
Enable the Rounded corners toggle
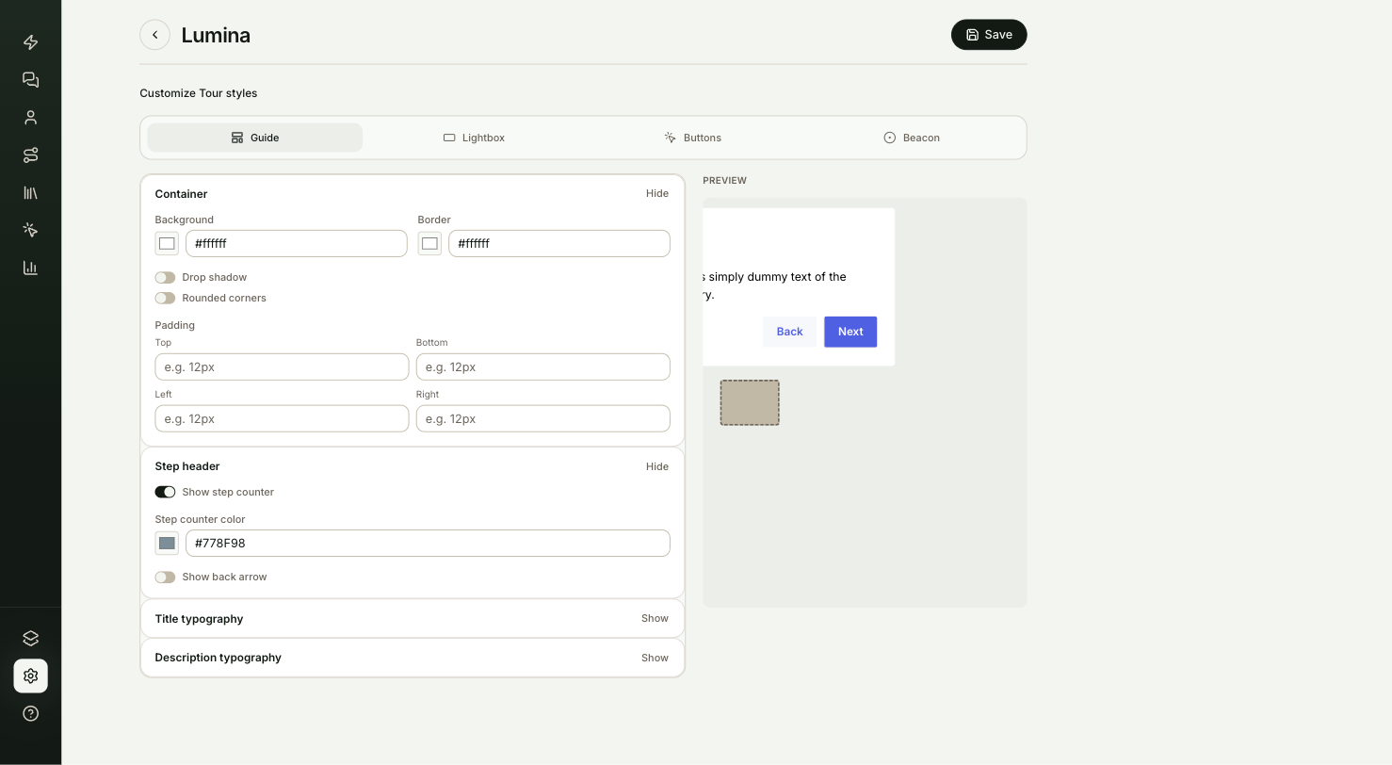165,298
